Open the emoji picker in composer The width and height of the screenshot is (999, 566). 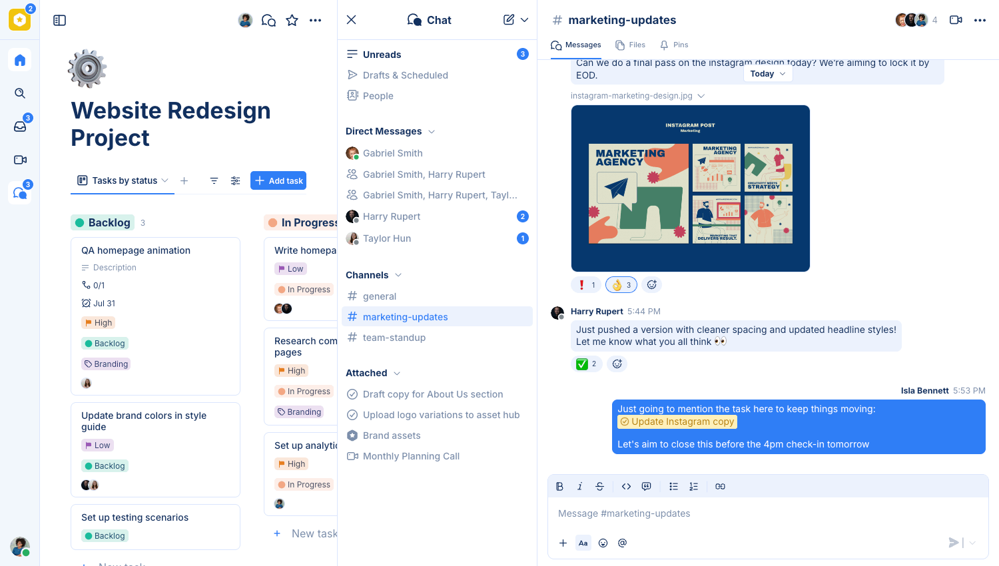[603, 543]
